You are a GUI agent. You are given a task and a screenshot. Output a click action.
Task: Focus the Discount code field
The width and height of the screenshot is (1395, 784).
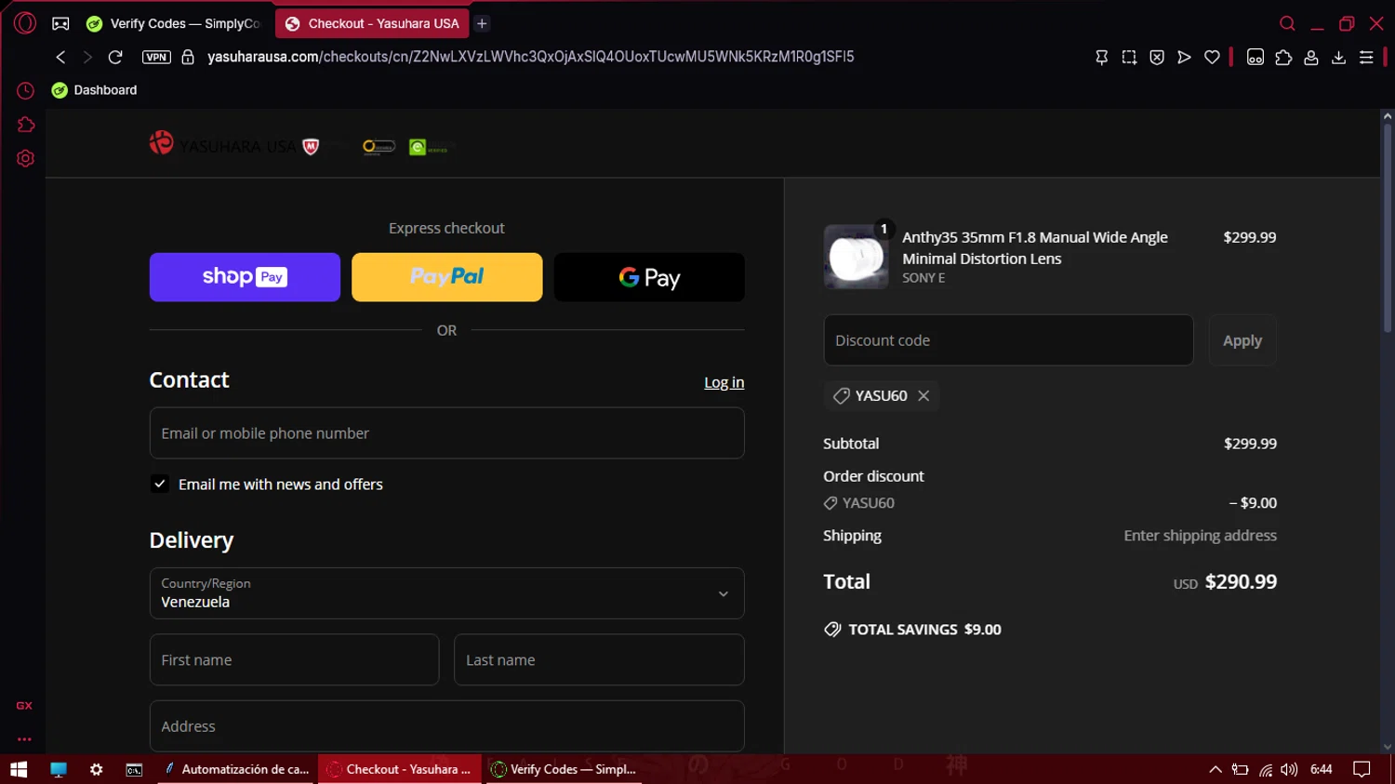1008,340
